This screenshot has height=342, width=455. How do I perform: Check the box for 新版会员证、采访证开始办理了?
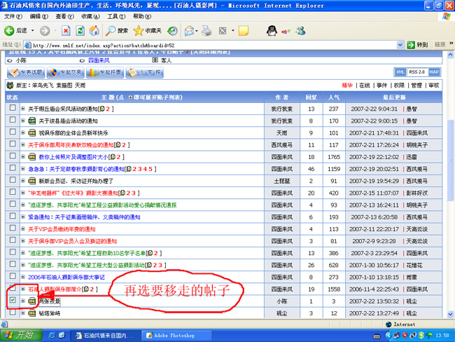(13, 180)
